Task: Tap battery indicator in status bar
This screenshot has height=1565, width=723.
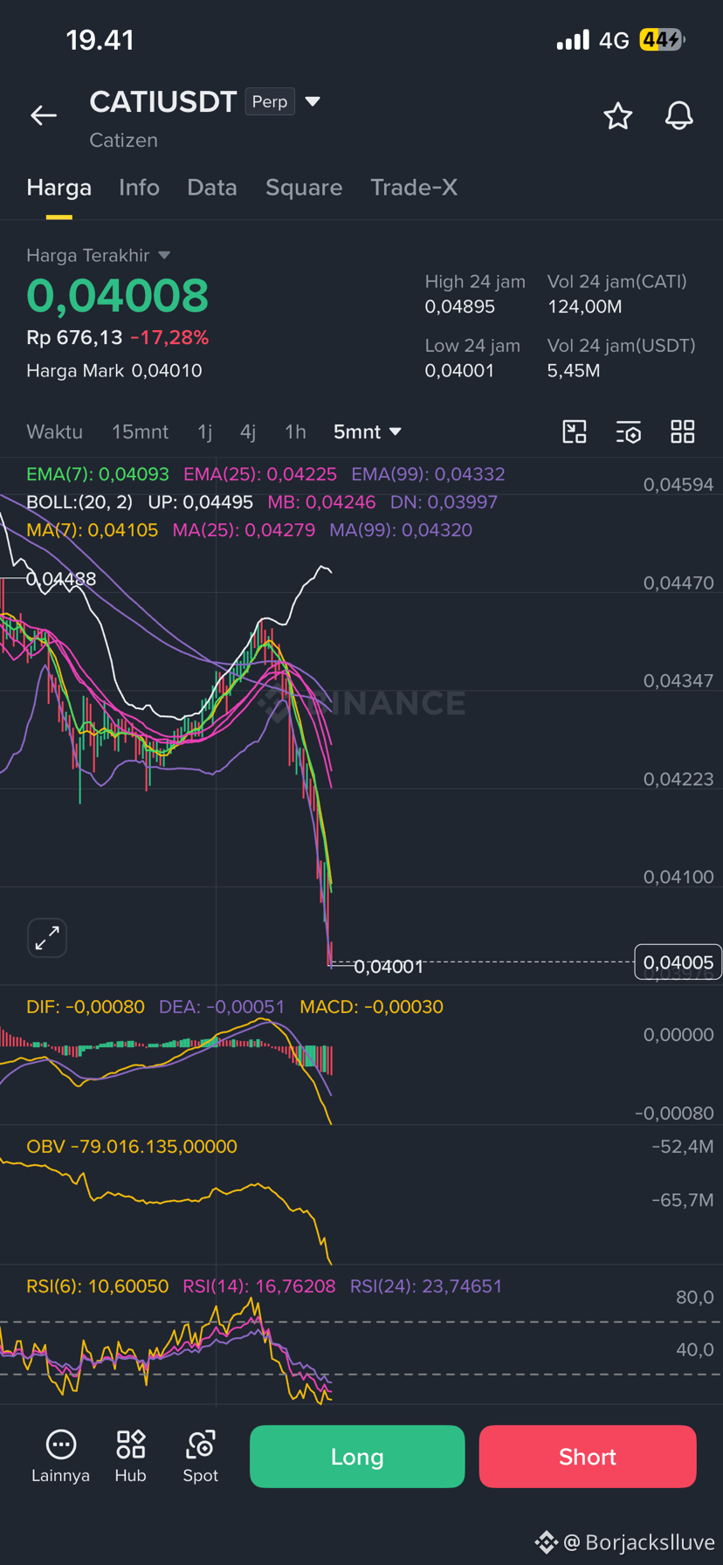Action: 663,40
